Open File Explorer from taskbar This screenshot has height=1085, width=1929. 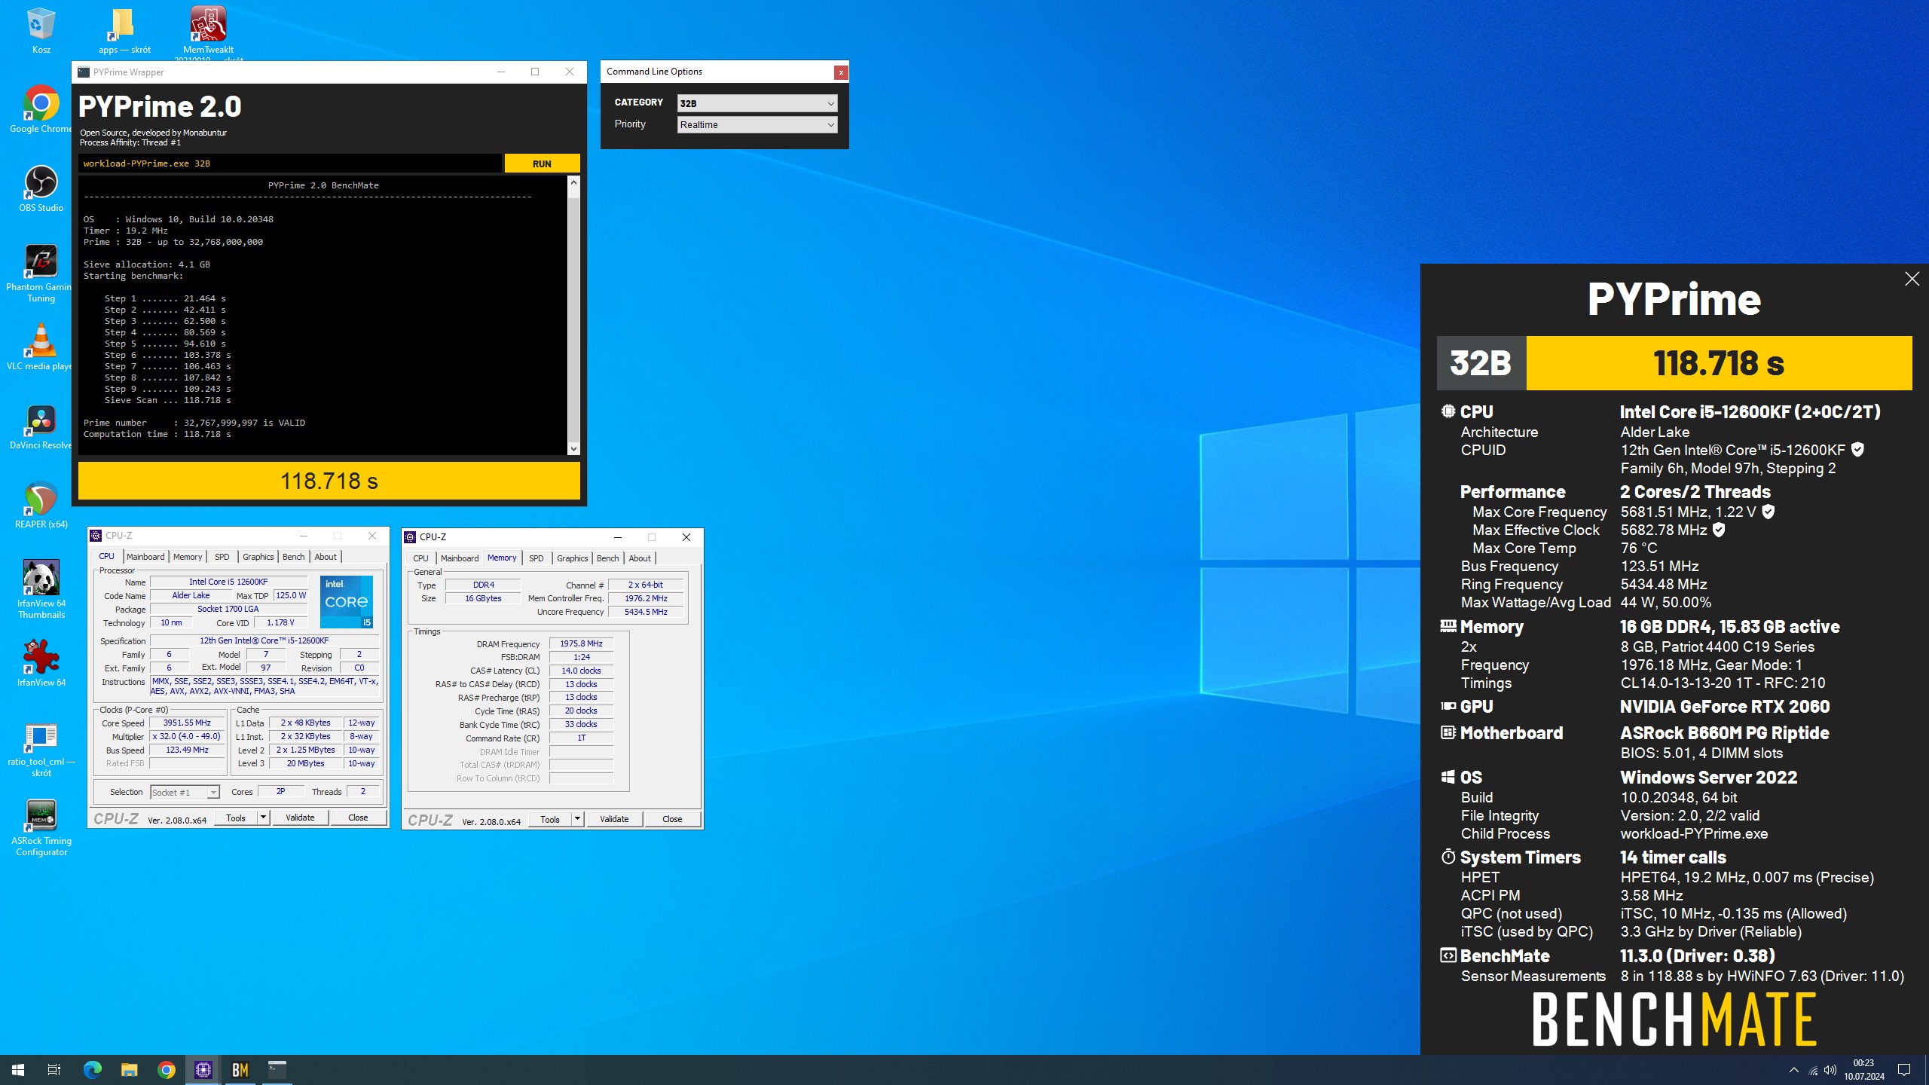pos(129,1070)
